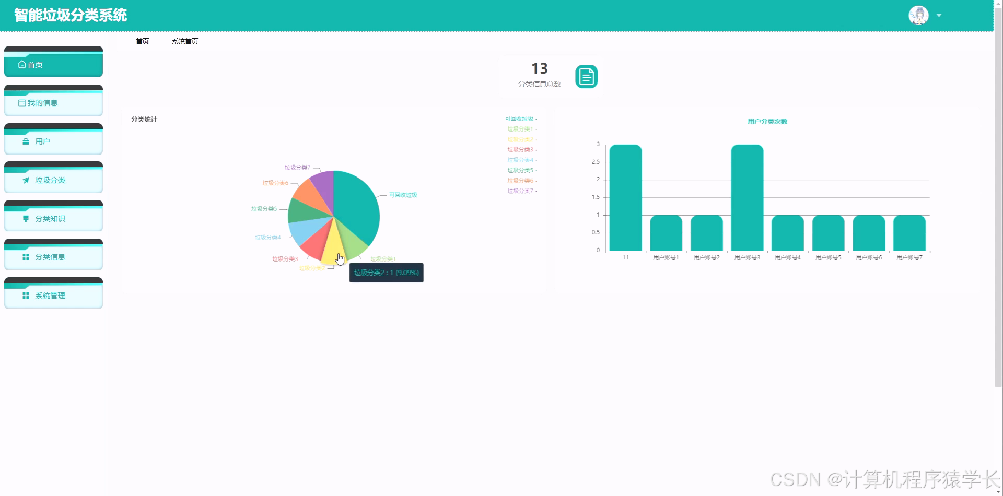Click the brush icon beside 分类知识

coord(26,219)
